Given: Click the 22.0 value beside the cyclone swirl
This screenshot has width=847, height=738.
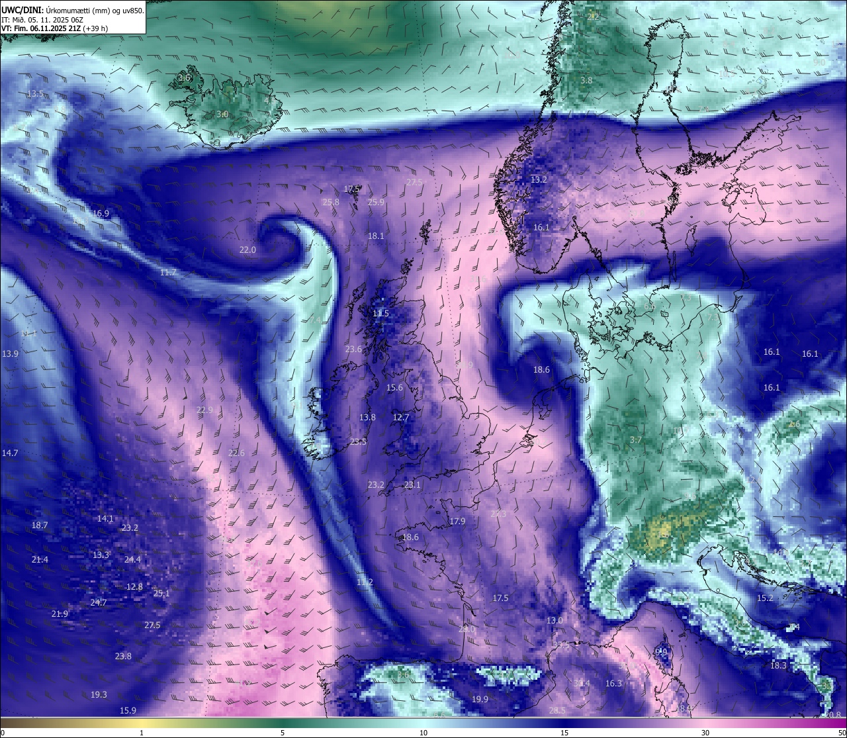Looking at the screenshot, I should click(x=247, y=250).
